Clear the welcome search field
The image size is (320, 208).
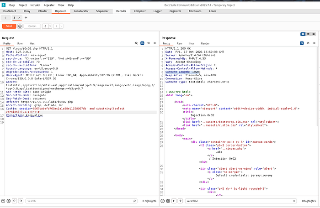294,201
